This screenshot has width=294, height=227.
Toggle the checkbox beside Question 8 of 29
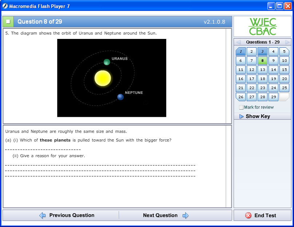pos(8,21)
